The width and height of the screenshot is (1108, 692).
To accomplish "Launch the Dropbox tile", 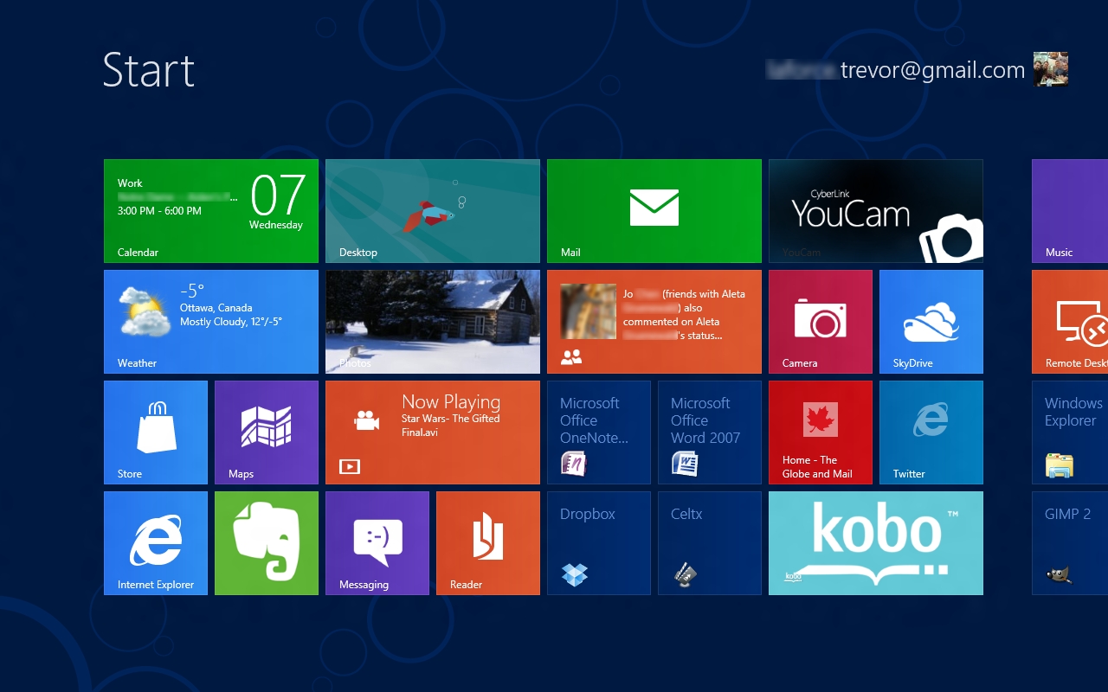I will point(599,543).
